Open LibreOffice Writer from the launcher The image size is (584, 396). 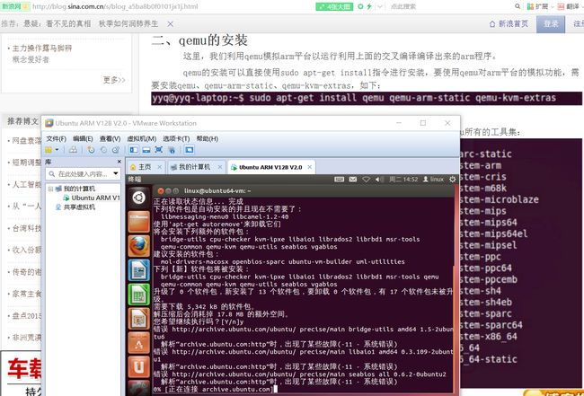tap(139, 269)
